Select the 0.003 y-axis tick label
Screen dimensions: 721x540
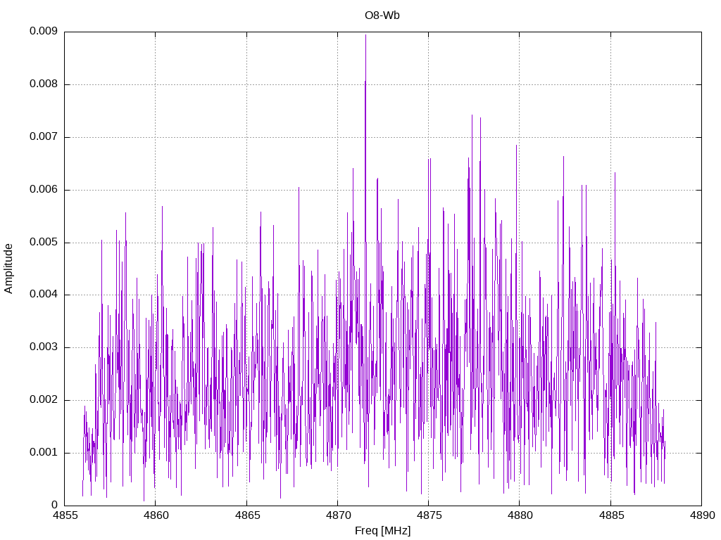(x=44, y=347)
